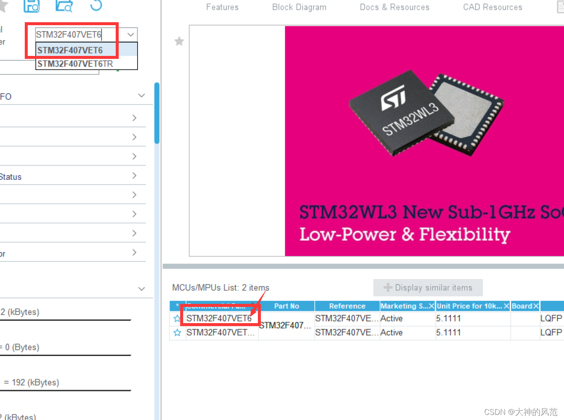Remove the Marketing S... column with its X
The width and height of the screenshot is (564, 420).
[x=431, y=306]
